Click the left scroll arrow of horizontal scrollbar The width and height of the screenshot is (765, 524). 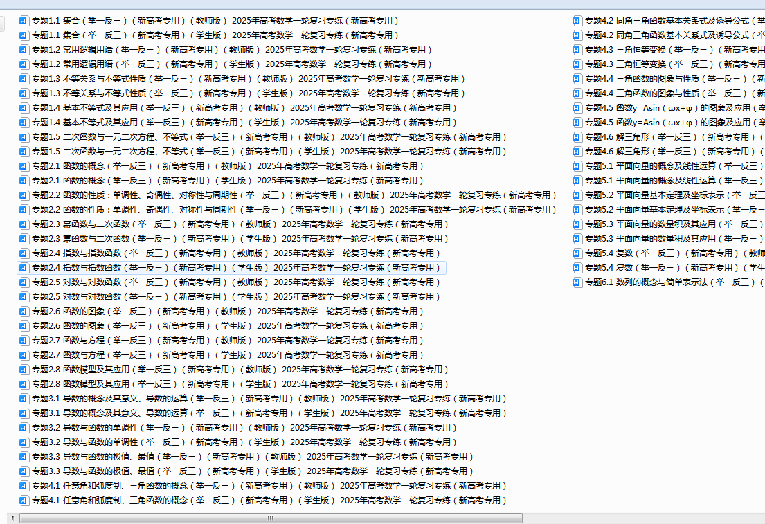click(12, 518)
